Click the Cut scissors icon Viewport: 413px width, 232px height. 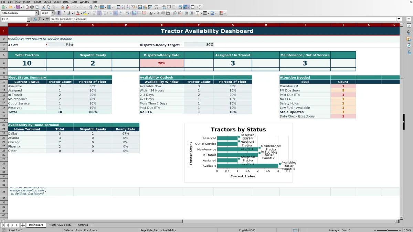click(x=44, y=7)
